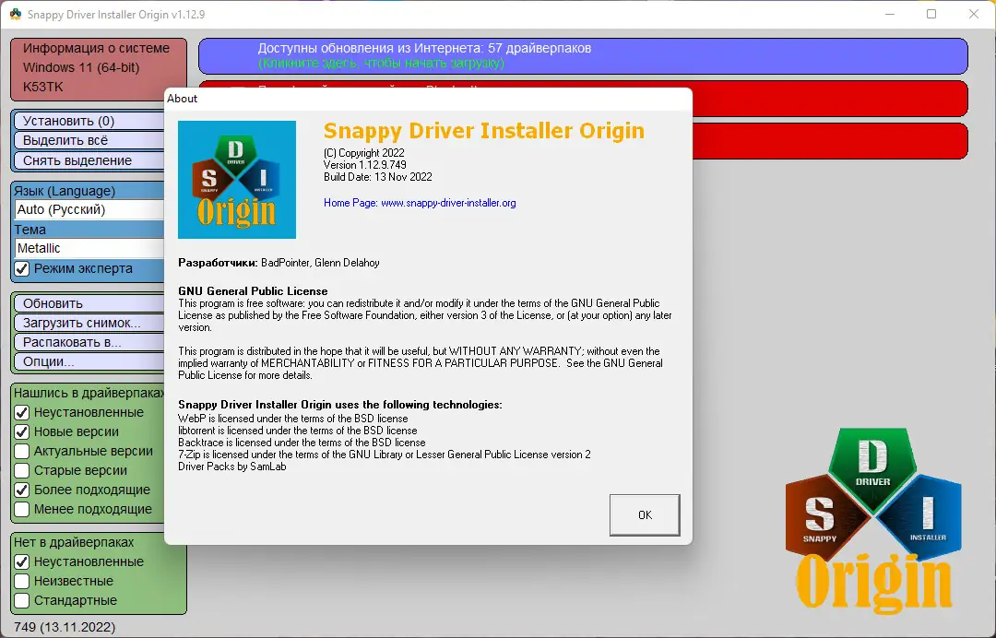Click the Backtrace license line
Viewport: 996px width, 638px height.
[302, 443]
